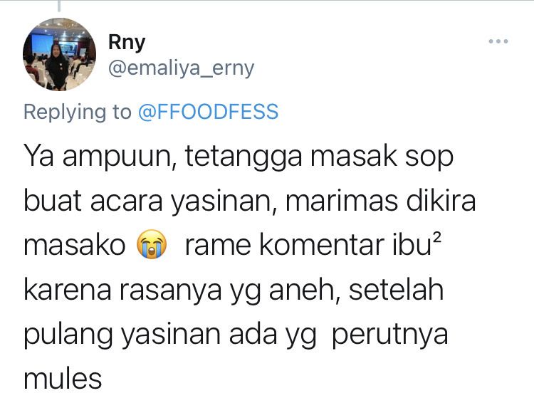Screen dimensions: 534x393
Task: Select the last word 'mules'
Action: (63, 378)
